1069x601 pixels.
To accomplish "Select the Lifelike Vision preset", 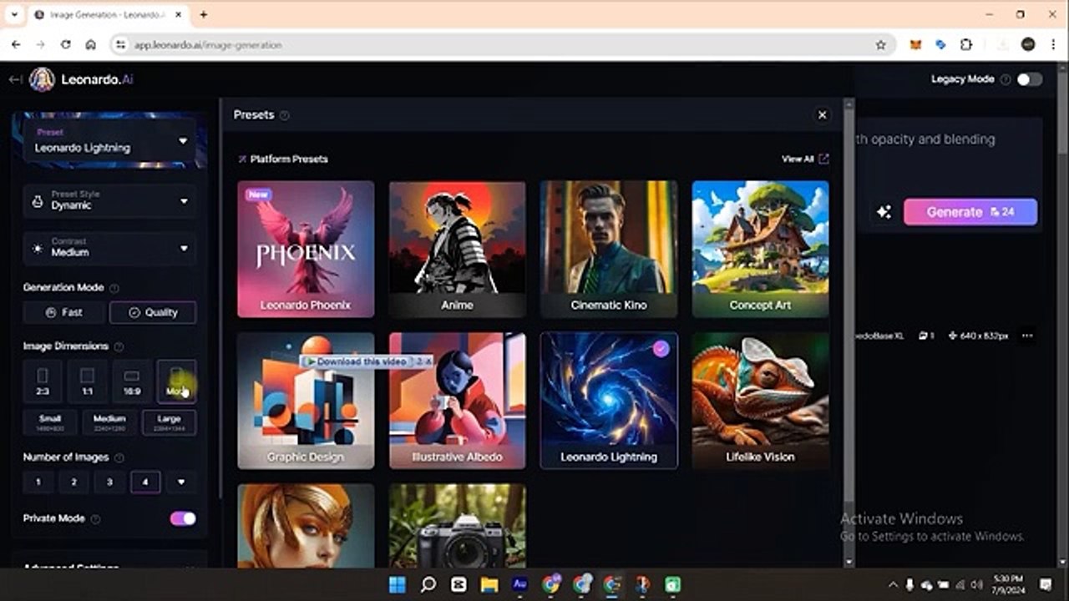I will 761,402.
